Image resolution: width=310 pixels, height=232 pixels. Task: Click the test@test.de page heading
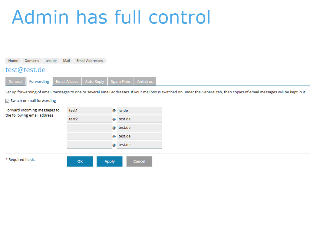pyautogui.click(x=25, y=70)
